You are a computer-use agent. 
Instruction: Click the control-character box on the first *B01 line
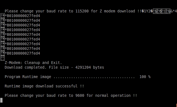pyautogui.click(x=2, y=16)
